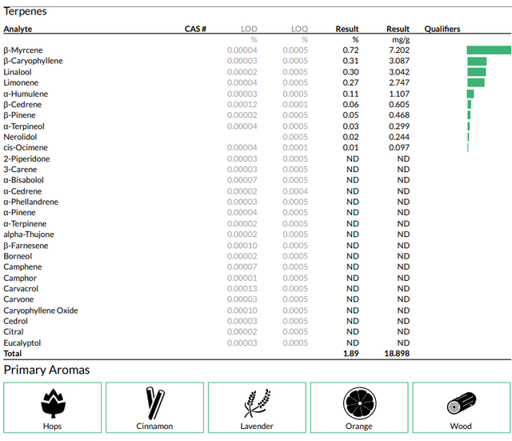Click the LOD column header
Screen dimensions: 512x441
(249, 29)
